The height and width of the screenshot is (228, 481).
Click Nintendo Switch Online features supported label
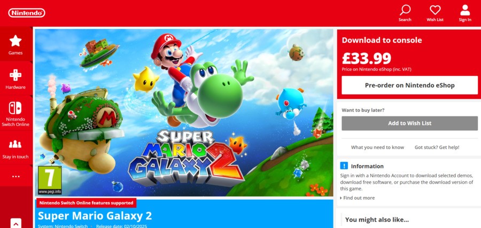(86, 203)
